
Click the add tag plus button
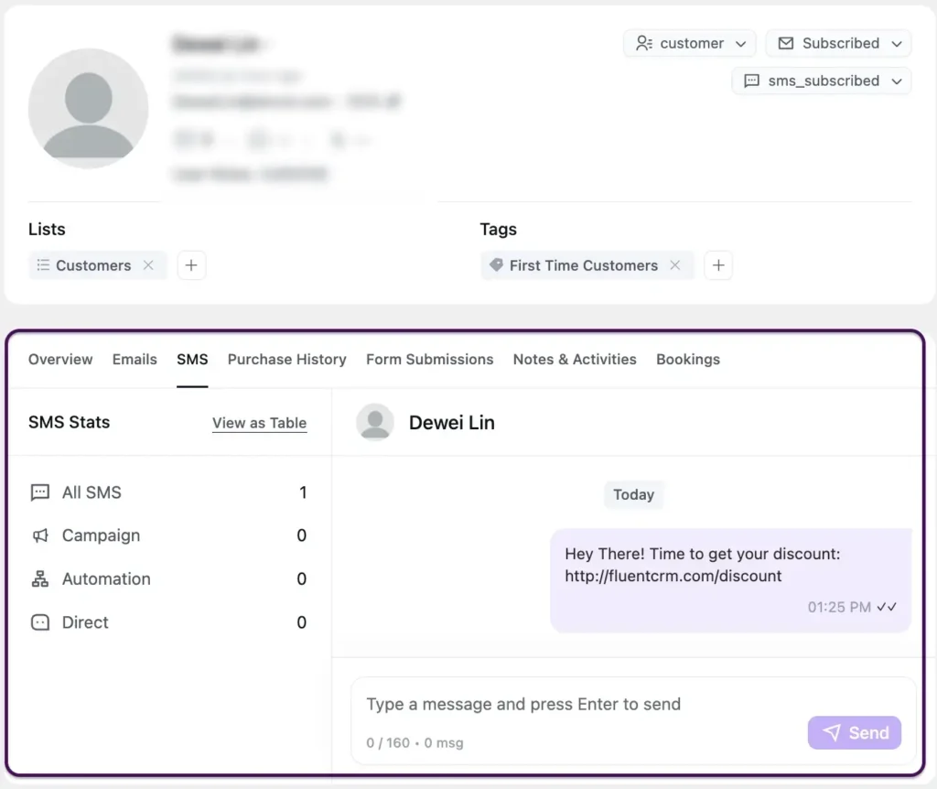click(718, 265)
